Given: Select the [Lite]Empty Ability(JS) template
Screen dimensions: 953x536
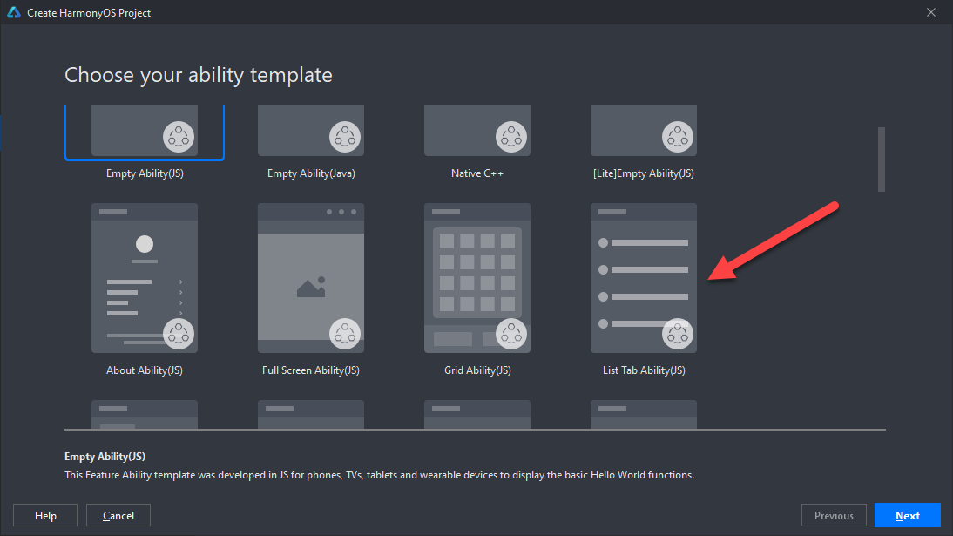Looking at the screenshot, I should (x=644, y=131).
